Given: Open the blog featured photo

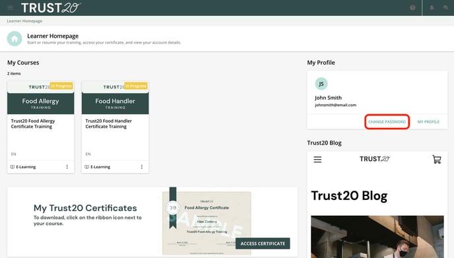Looking at the screenshot, I should [377, 237].
